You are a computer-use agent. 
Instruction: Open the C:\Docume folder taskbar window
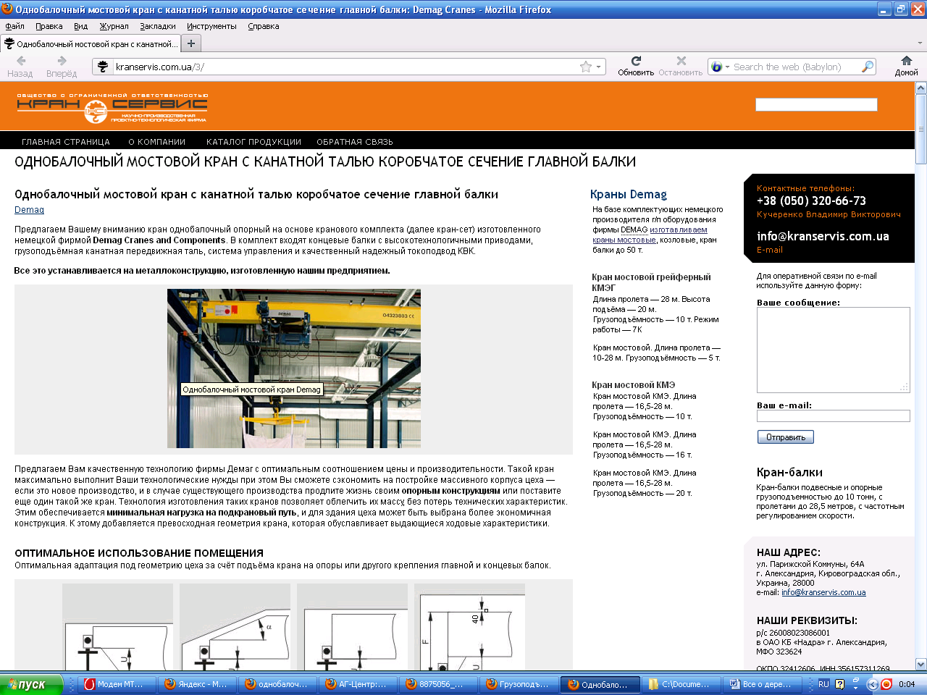coord(681,684)
